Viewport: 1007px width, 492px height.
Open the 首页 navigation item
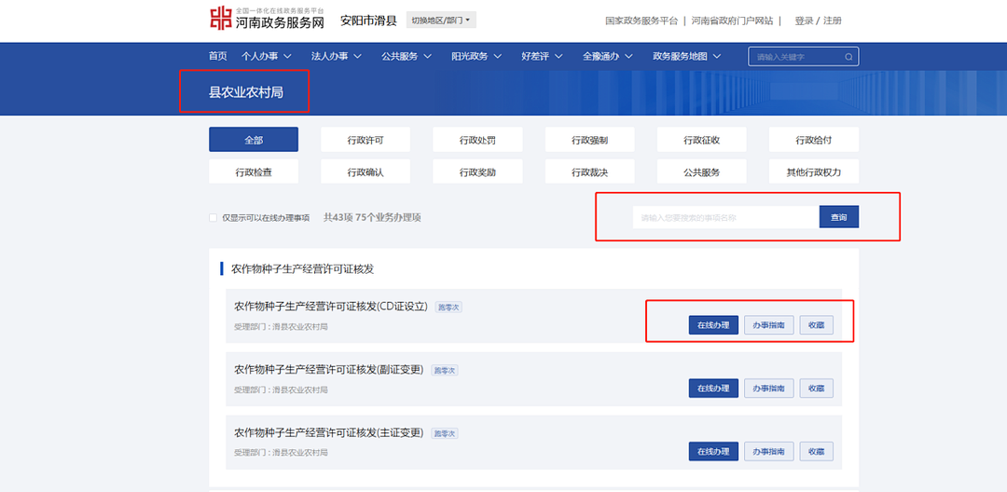click(218, 56)
